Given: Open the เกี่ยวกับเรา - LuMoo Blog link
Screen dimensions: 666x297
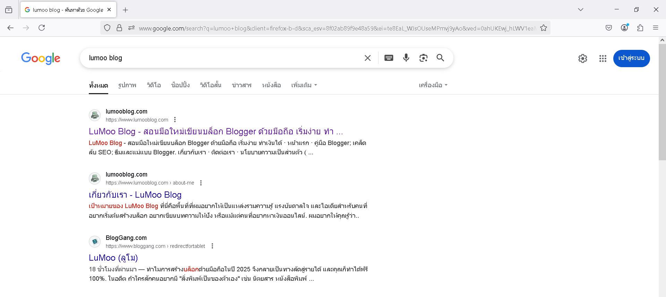Looking at the screenshot, I should [x=135, y=195].
